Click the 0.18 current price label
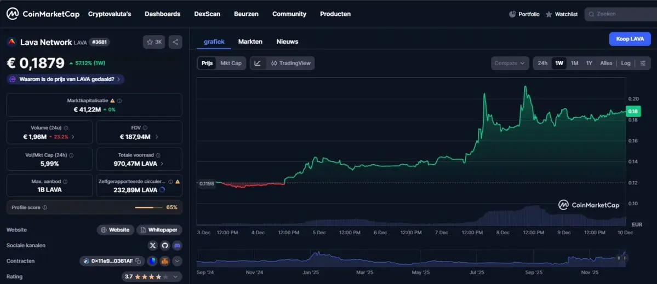The image size is (657, 284). tap(633, 111)
